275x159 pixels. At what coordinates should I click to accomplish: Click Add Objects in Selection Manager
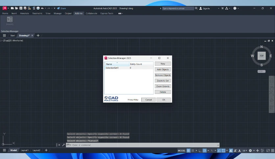[163, 69]
